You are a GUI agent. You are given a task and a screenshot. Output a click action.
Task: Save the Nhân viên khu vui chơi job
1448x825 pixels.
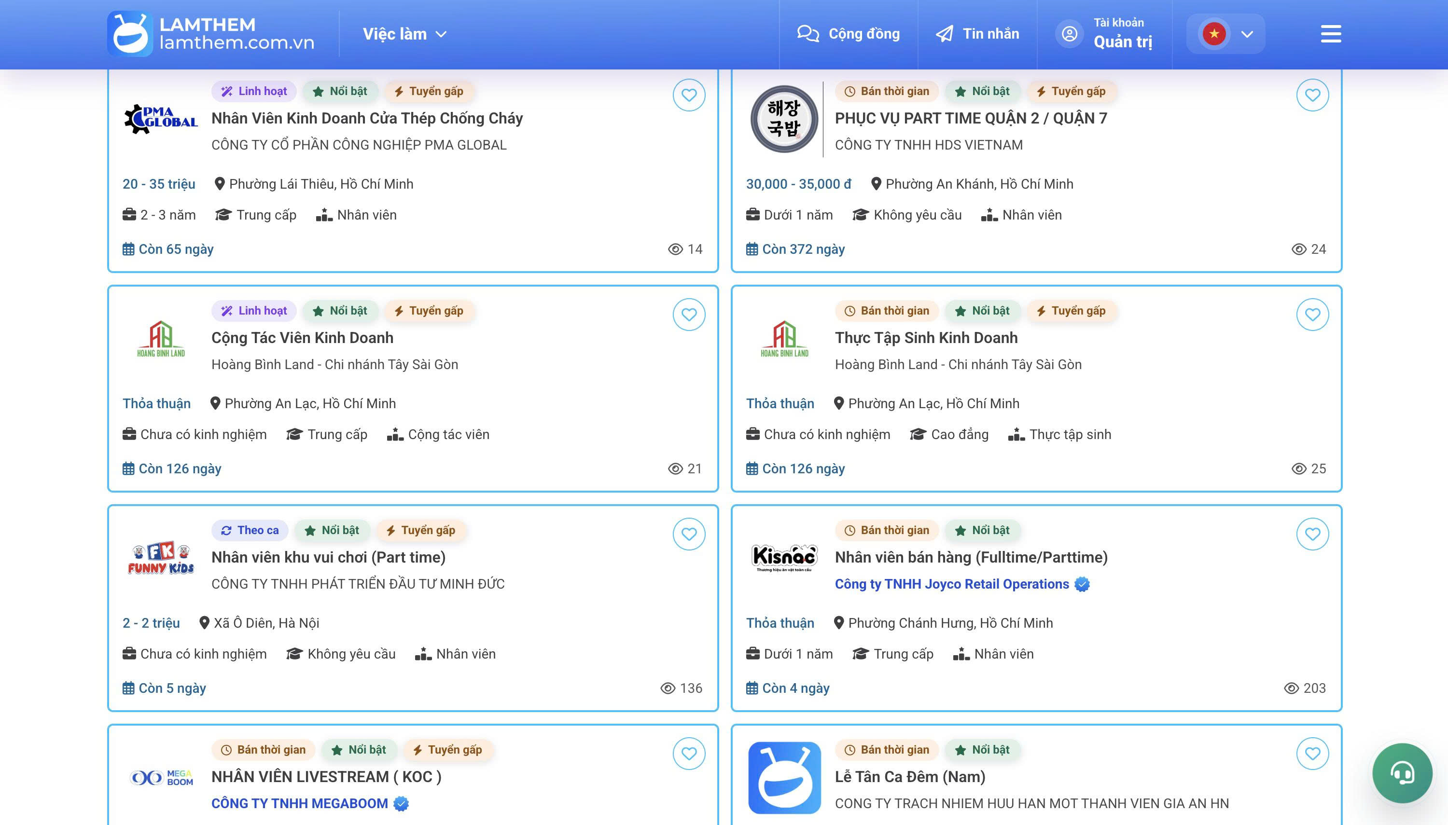pyautogui.click(x=689, y=534)
